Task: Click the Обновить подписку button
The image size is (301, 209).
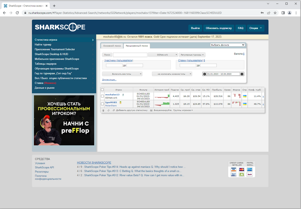Action: pos(218,28)
